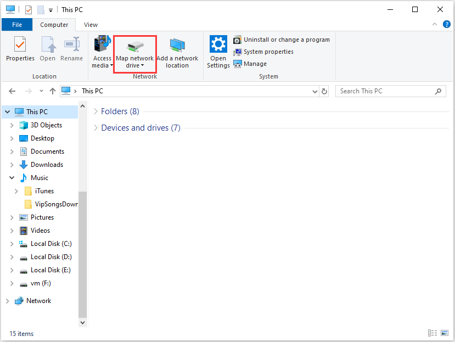Select the Rename tool
Screen dimensions: 455x342
pyautogui.click(x=71, y=51)
